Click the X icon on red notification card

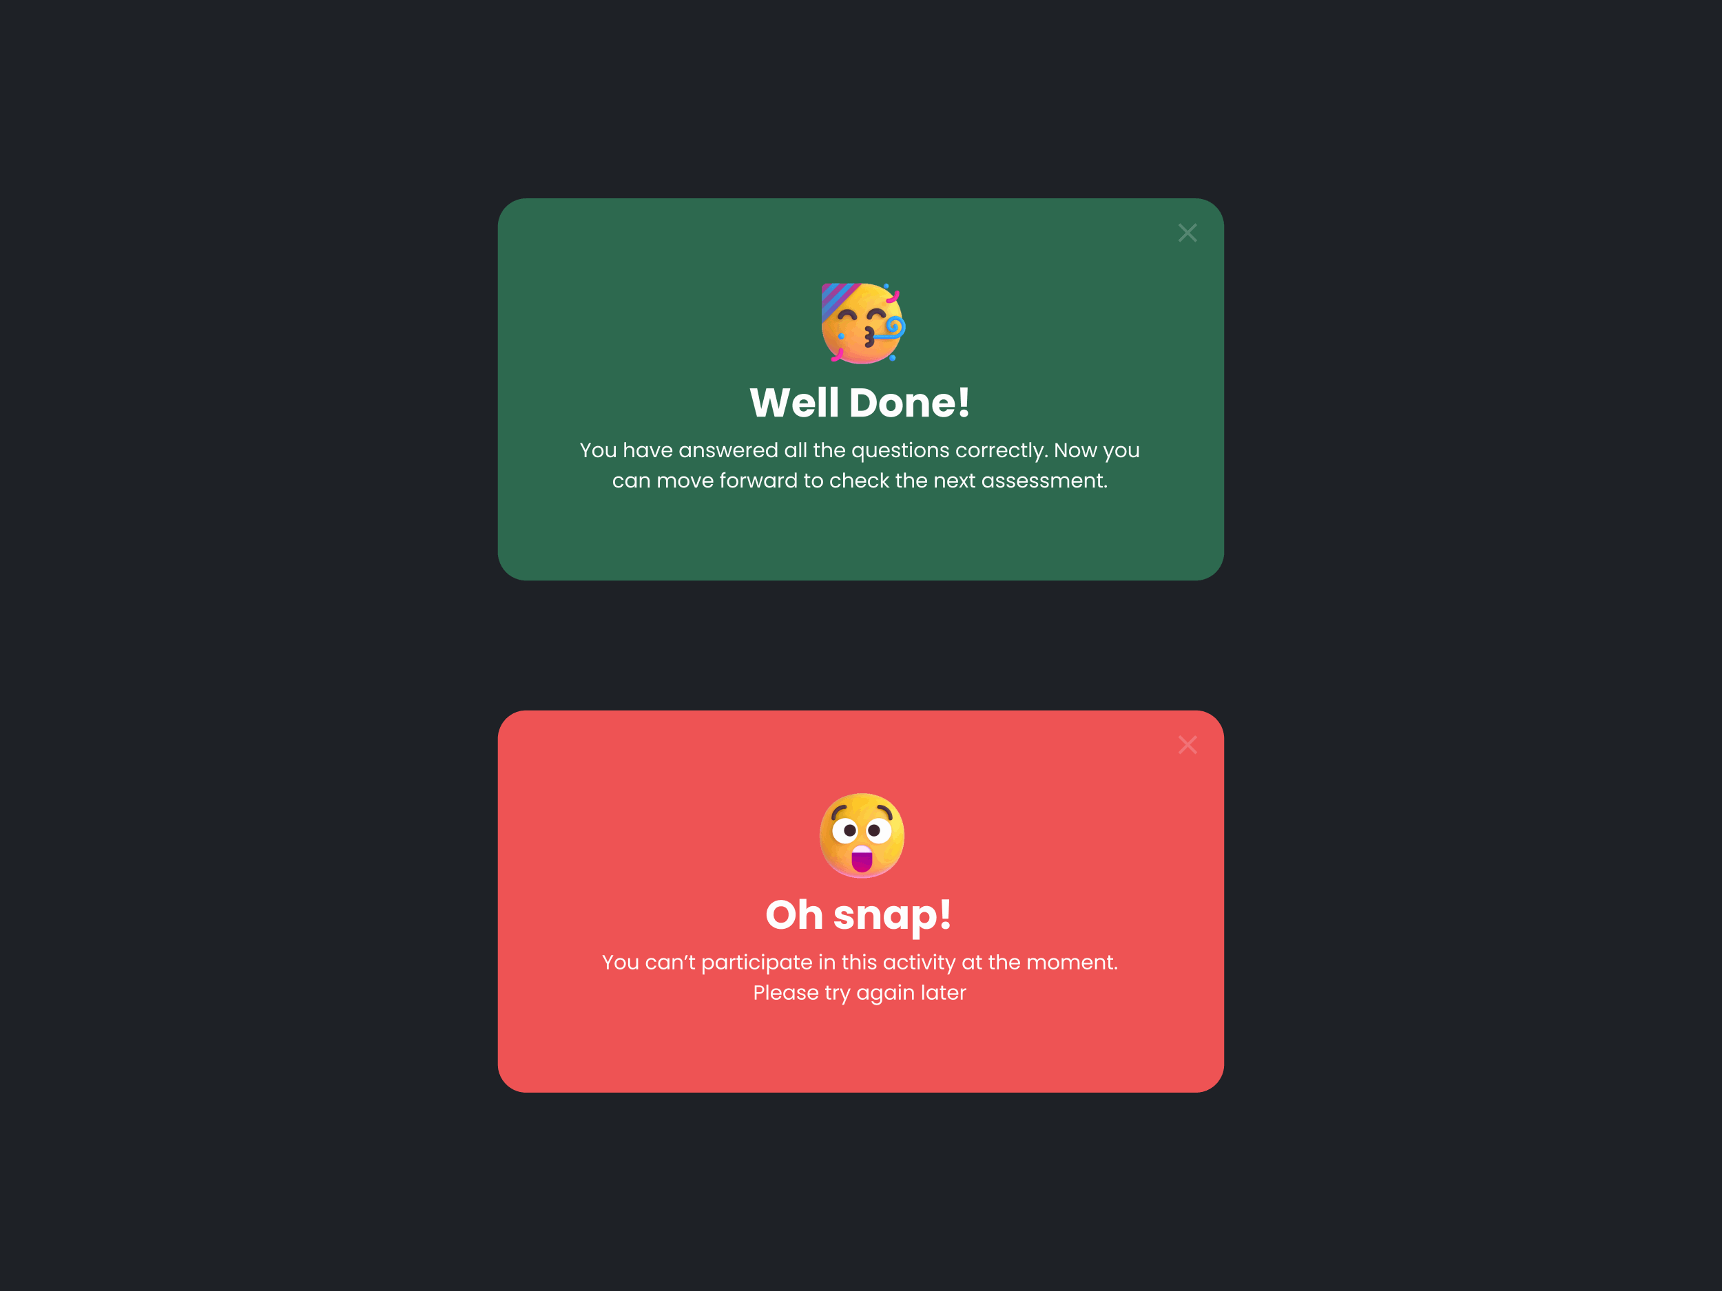coord(1187,744)
